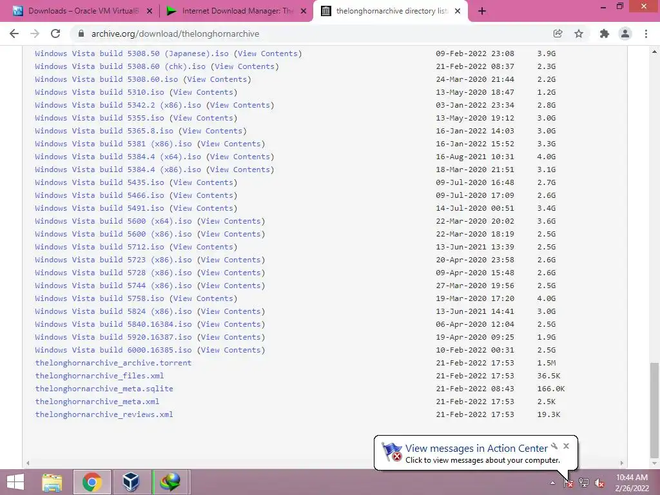Image resolution: width=660 pixels, height=495 pixels.
Task: Reload the archive.org page
Action: click(x=55, y=34)
